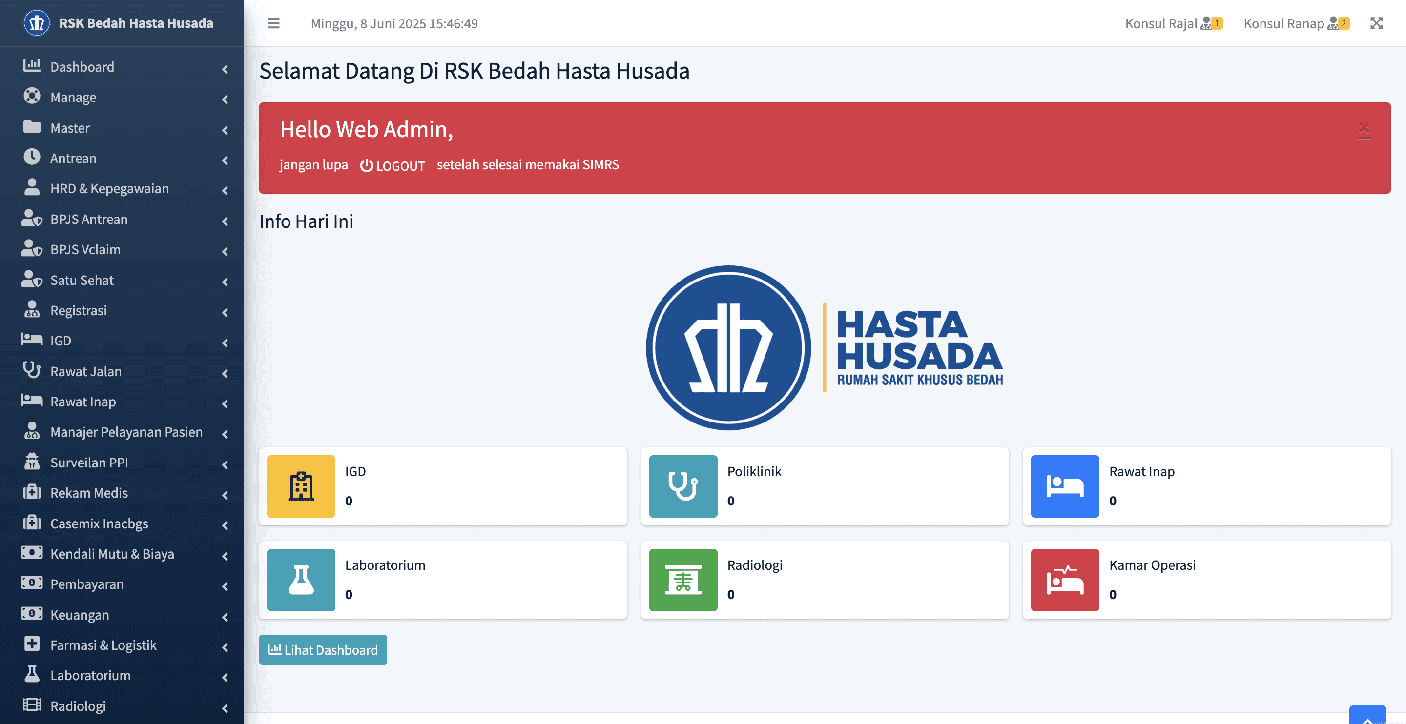
Task: Open the Farmasi & Logistik sidebar menu
Action: tap(122, 645)
